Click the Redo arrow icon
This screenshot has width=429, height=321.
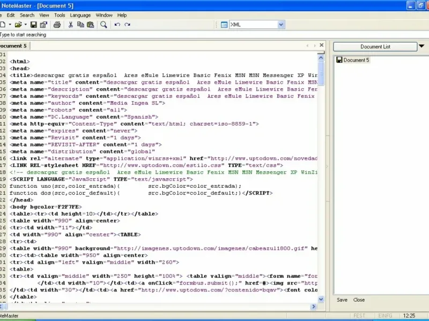coord(127,25)
